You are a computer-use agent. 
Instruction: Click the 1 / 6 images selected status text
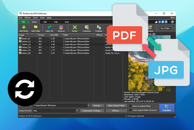click(x=134, y=116)
